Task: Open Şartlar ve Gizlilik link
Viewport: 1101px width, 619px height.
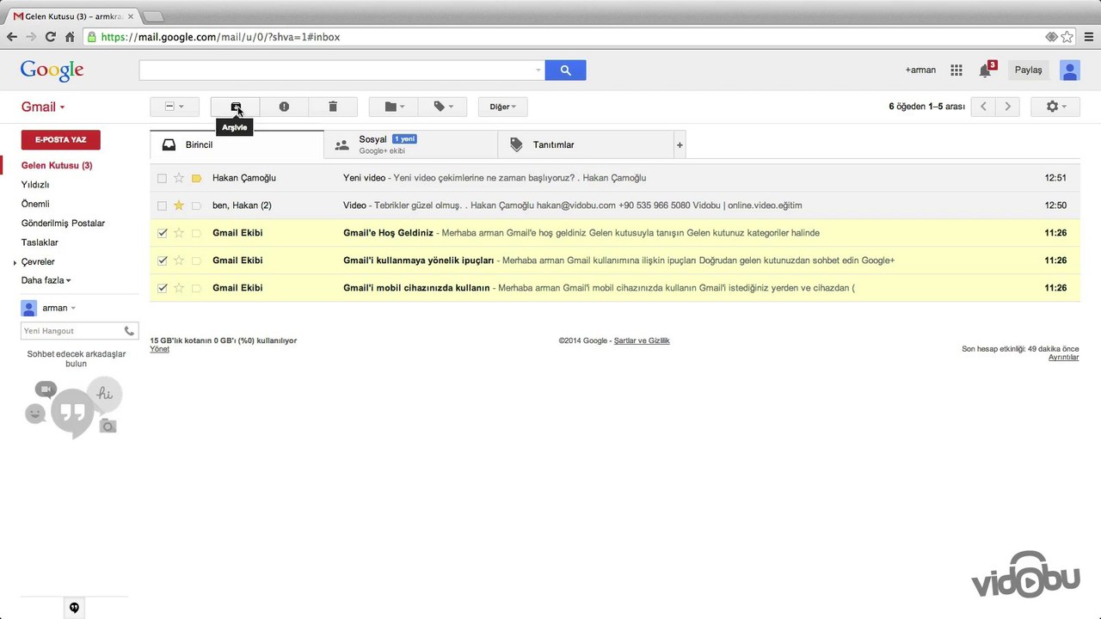Action: pyautogui.click(x=642, y=340)
